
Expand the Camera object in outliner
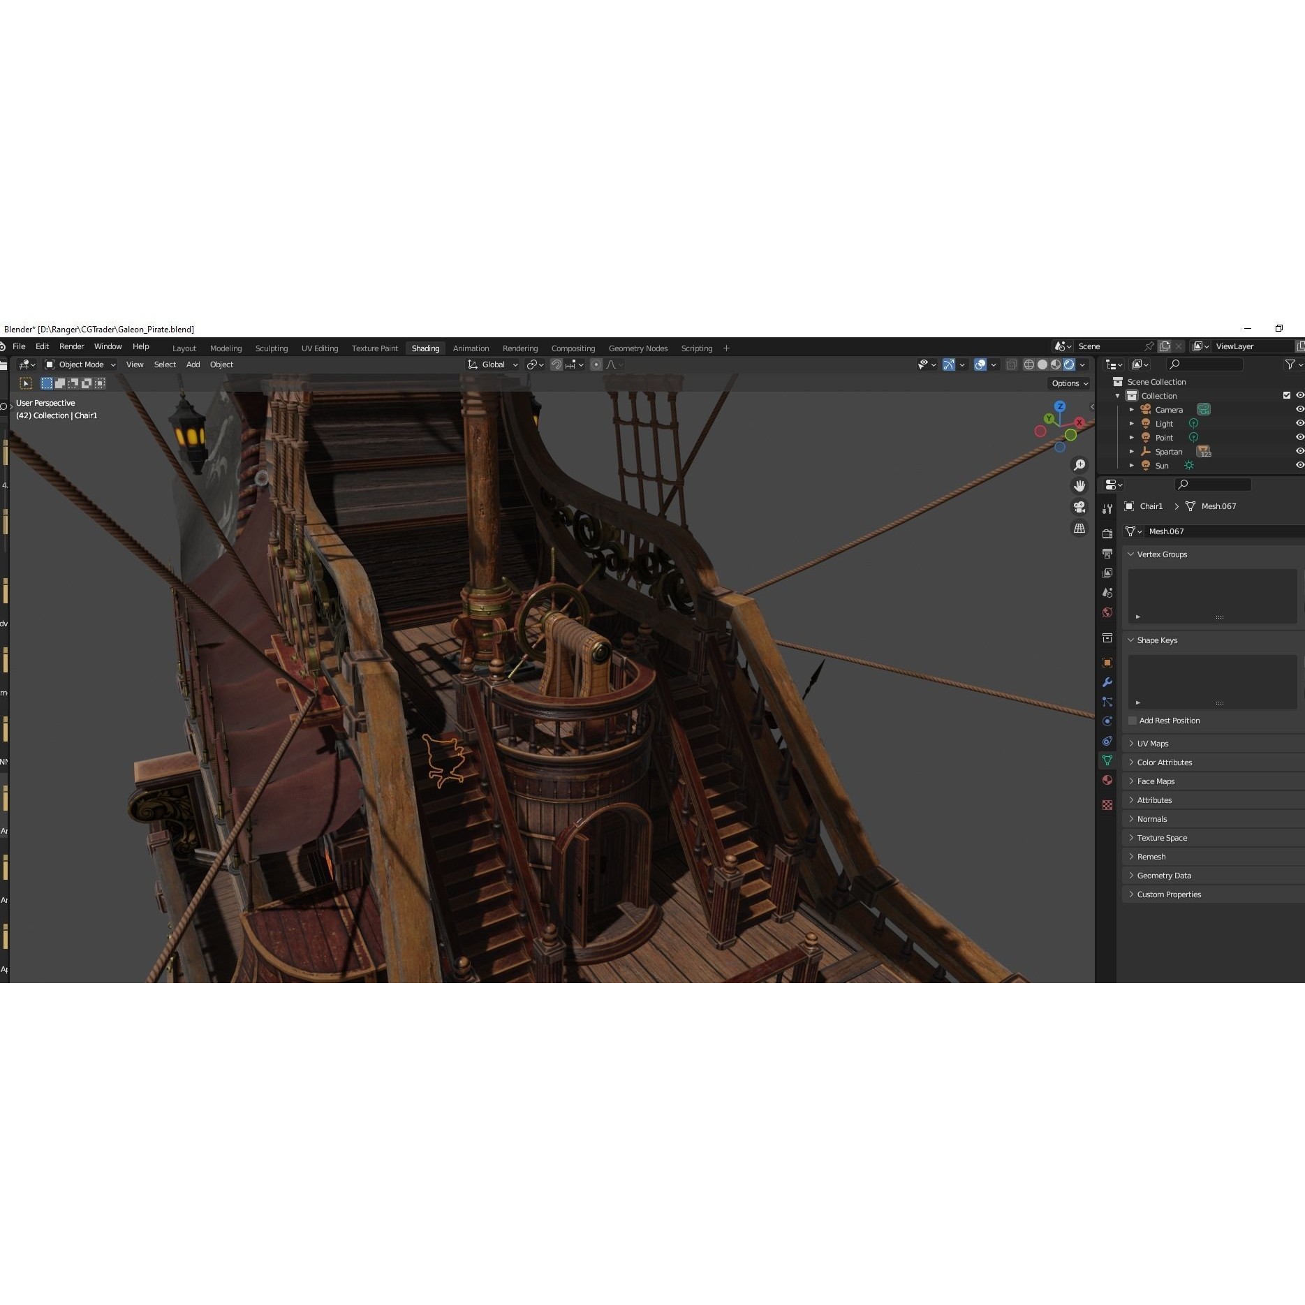1132,410
